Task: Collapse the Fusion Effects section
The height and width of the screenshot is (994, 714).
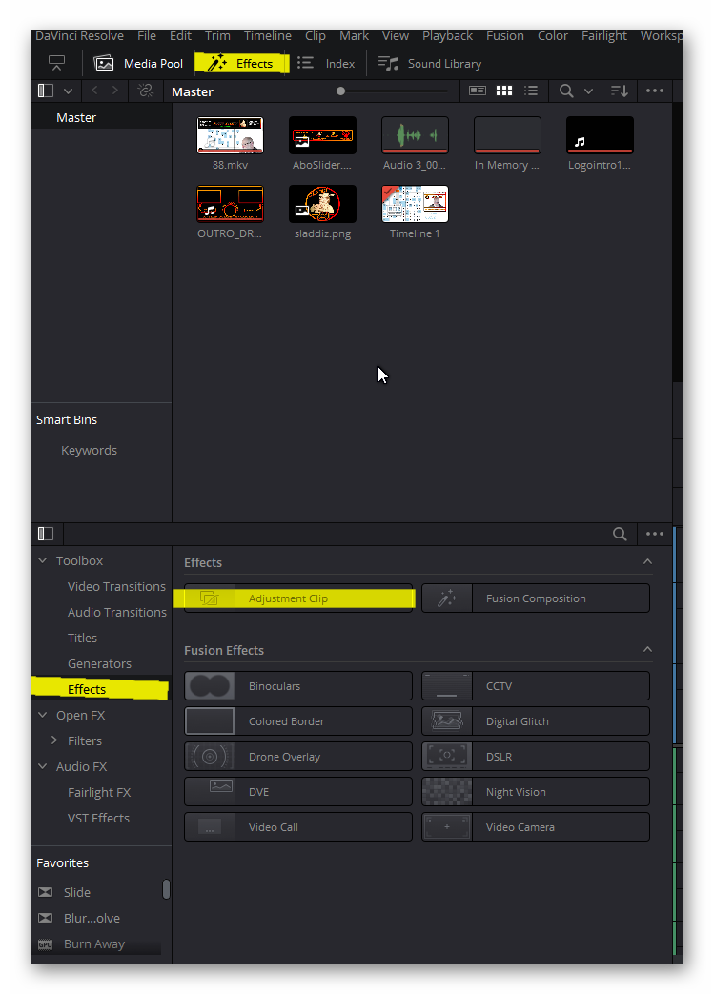Action: coord(647,650)
